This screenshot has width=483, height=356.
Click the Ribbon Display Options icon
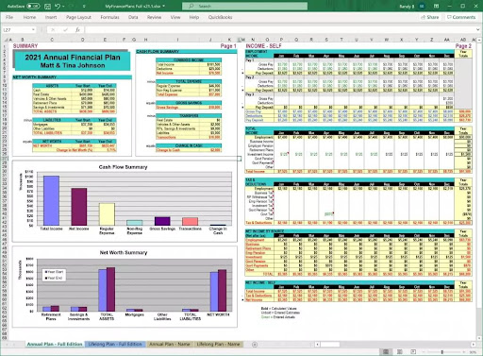coord(436,6)
